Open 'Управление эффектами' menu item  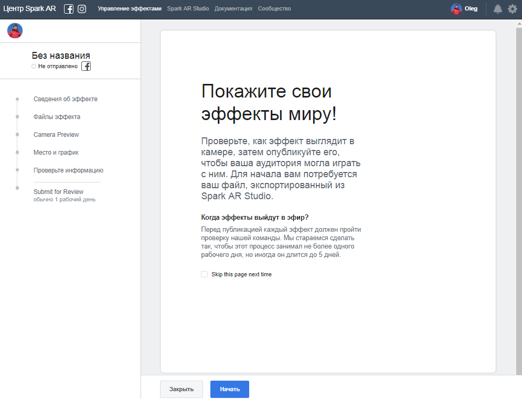(130, 9)
